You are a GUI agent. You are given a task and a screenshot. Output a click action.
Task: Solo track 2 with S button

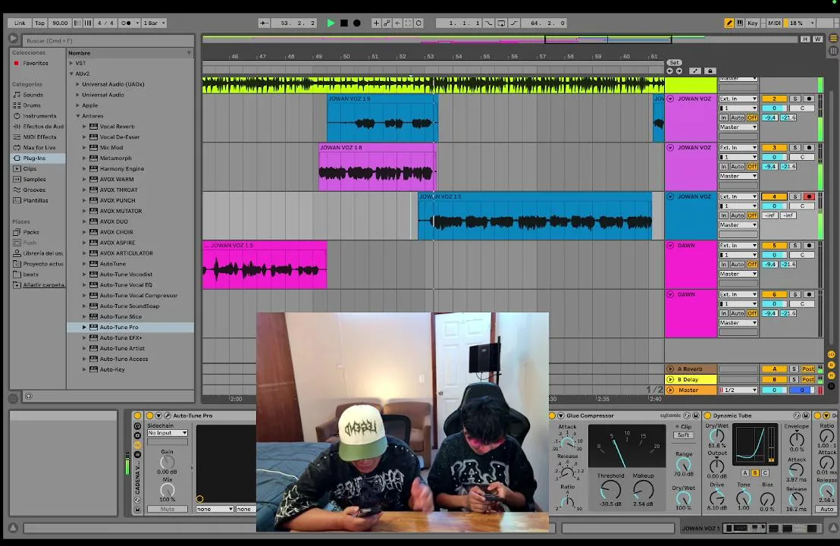click(795, 99)
